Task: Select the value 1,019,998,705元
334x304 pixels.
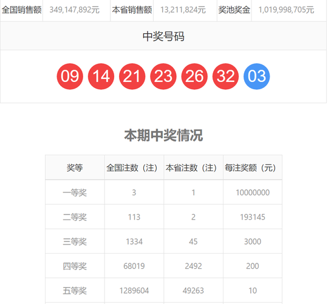Action: click(286, 10)
